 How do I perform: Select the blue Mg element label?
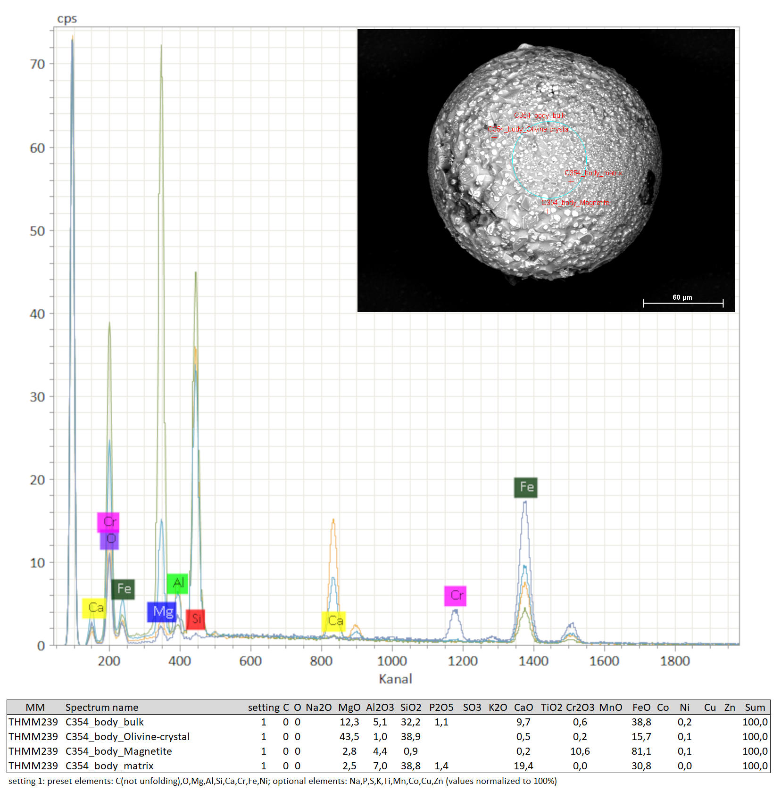tap(162, 611)
